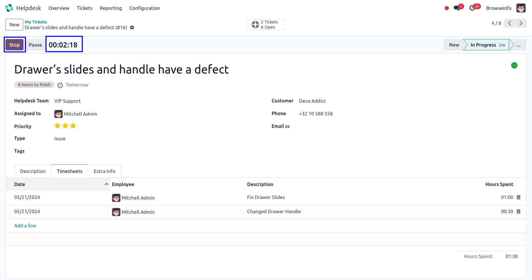Expand the more stages ellipsis
Image resolution: width=532 pixels, height=280 pixels.
coord(519,45)
